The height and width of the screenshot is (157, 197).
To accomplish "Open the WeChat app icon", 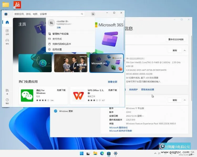I will [27, 96].
